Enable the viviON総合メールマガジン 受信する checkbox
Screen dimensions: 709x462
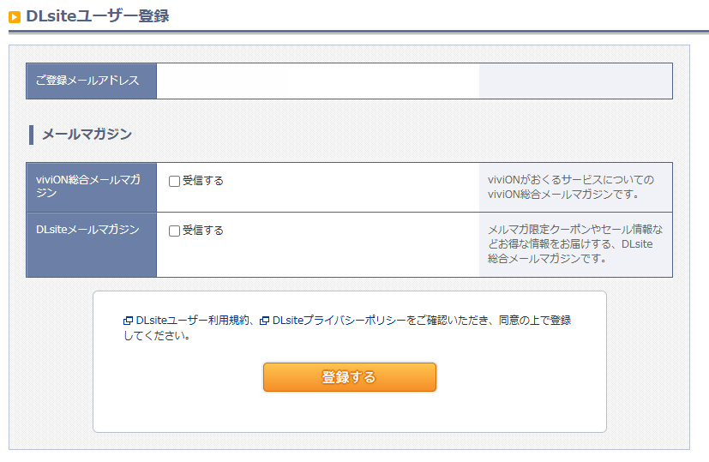point(174,181)
